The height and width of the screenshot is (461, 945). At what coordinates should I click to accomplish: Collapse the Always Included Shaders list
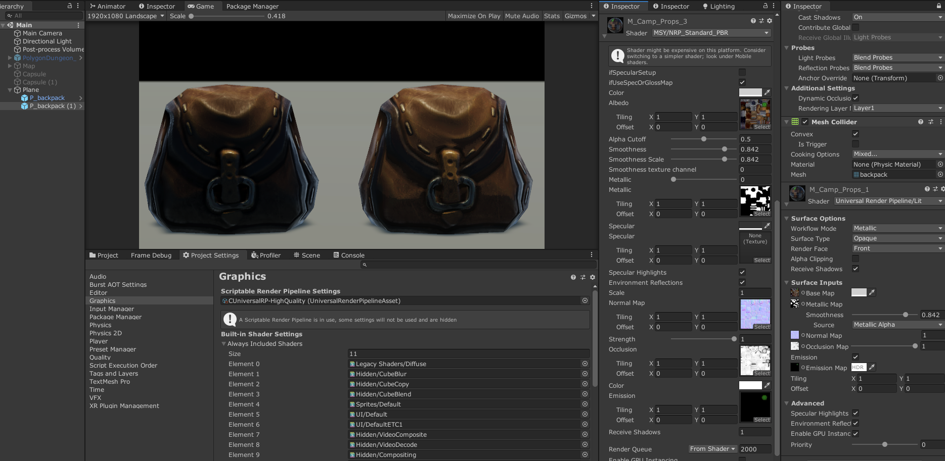pos(224,343)
